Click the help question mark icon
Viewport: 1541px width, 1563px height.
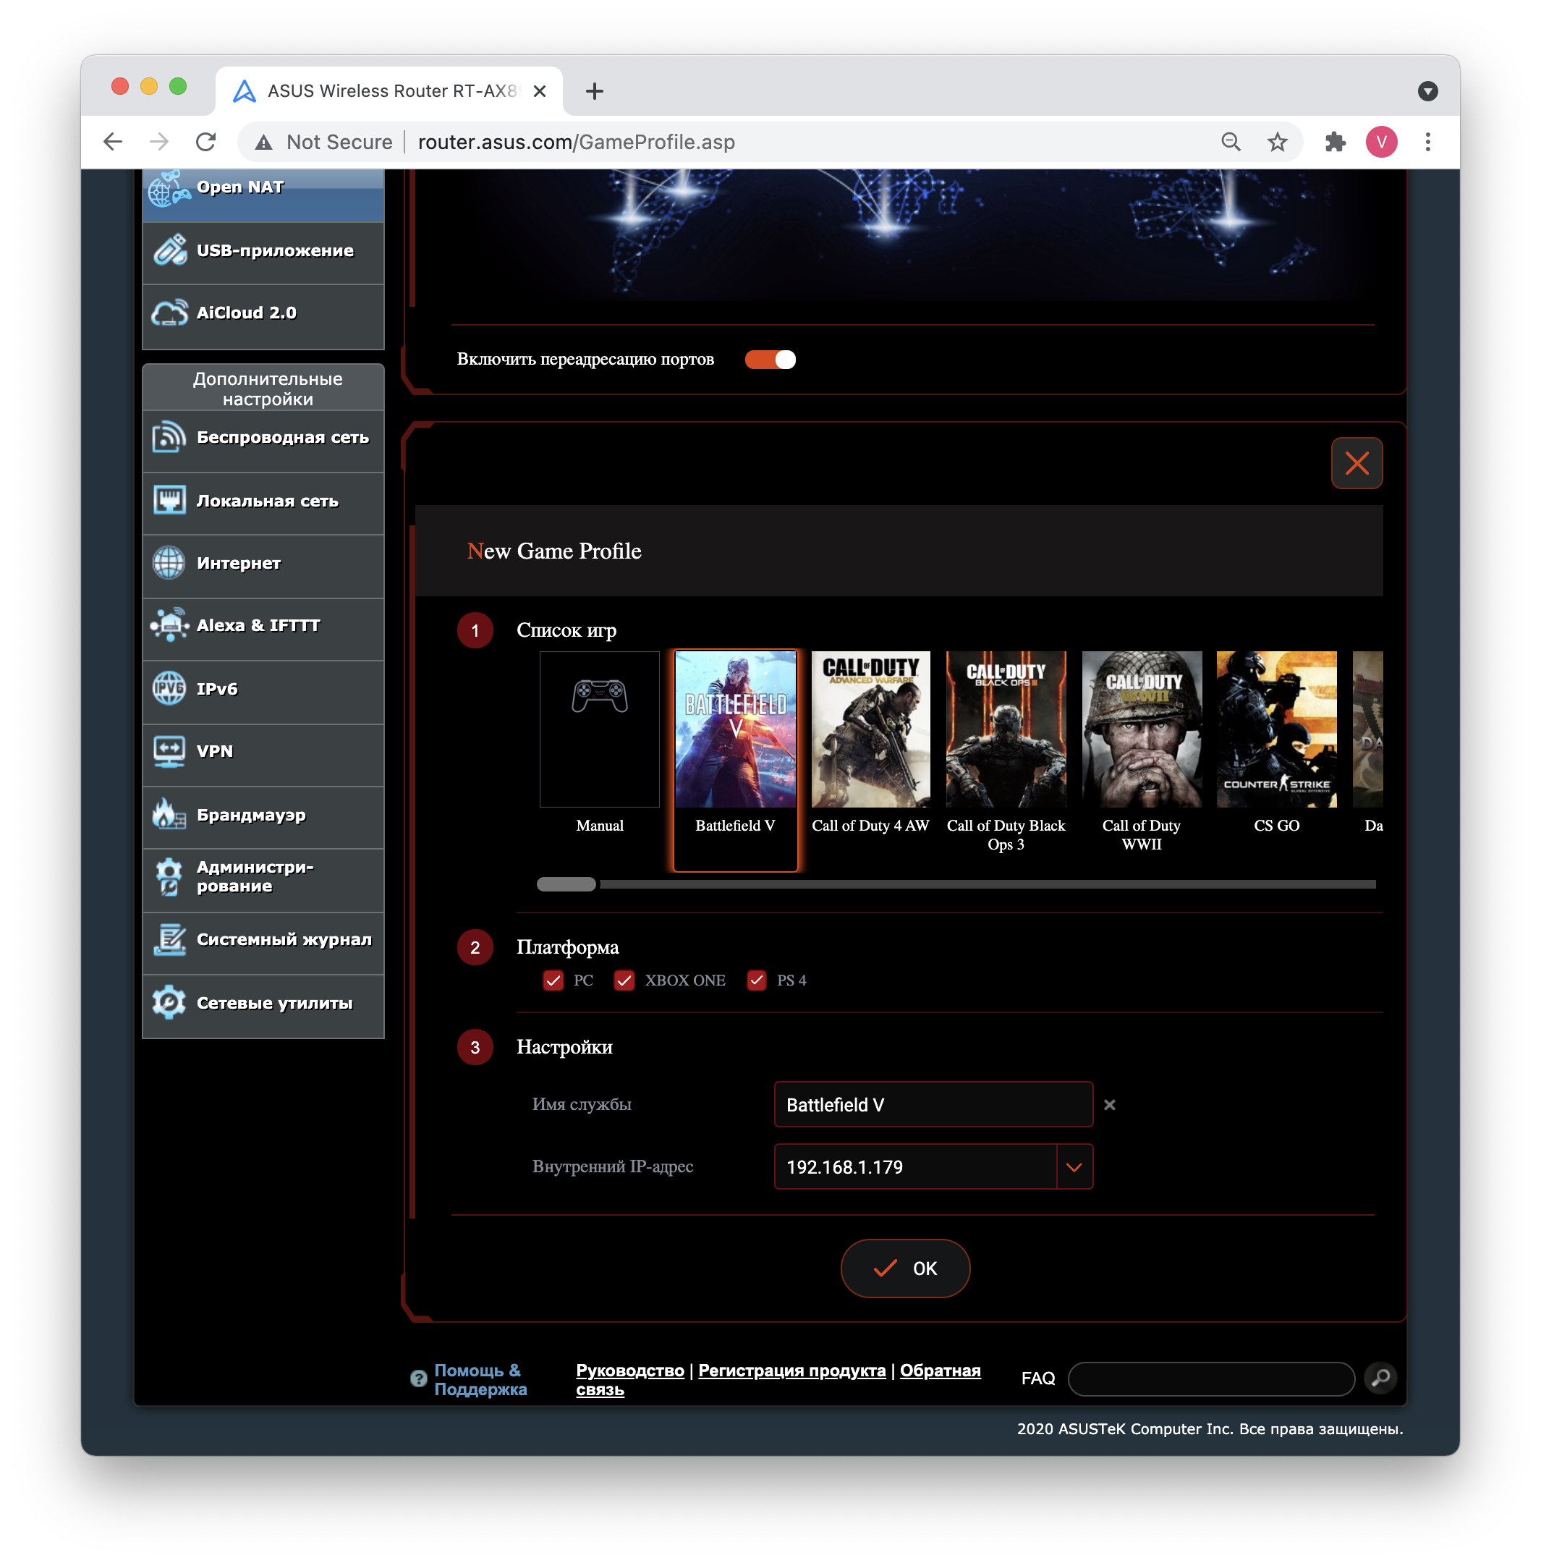tap(418, 1379)
